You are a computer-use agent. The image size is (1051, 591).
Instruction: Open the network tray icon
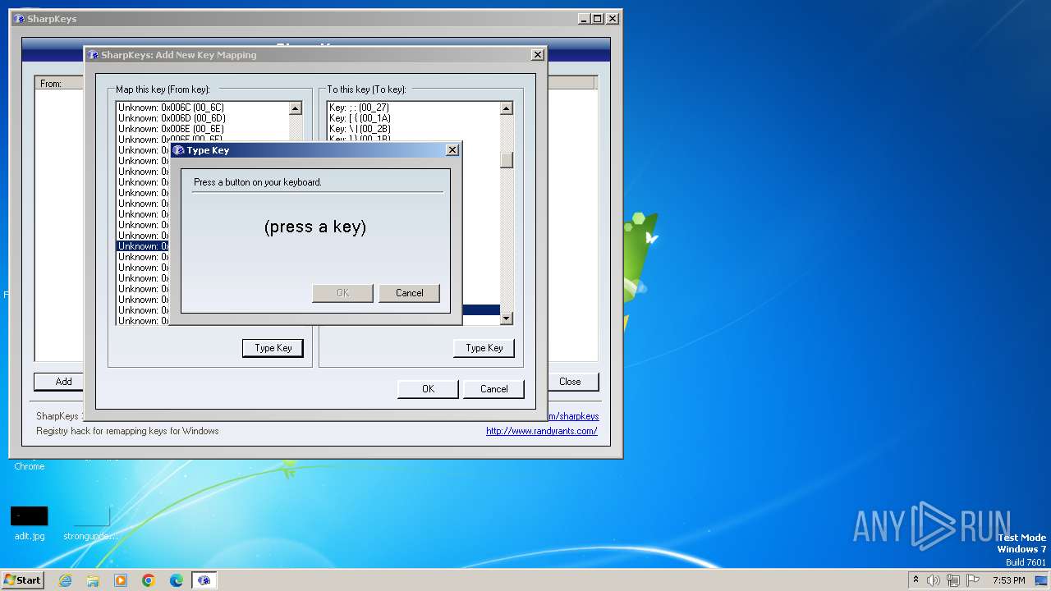(x=954, y=580)
